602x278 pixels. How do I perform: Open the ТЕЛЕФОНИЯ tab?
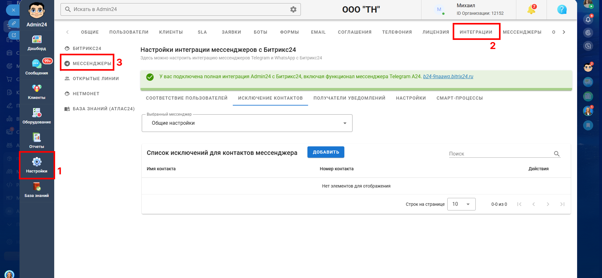tap(397, 32)
